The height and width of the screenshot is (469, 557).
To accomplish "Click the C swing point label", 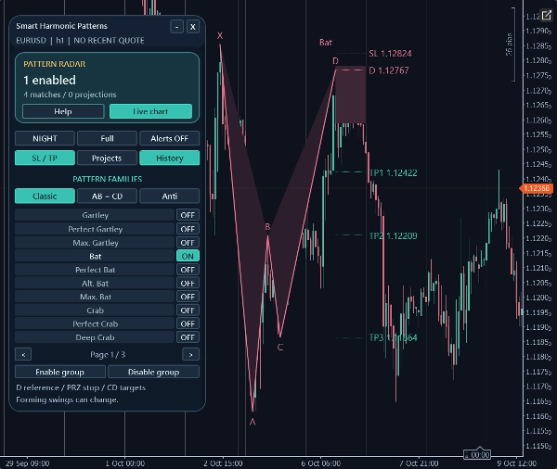I will point(280,347).
